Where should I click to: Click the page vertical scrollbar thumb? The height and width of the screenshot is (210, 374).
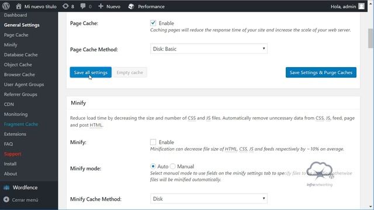370,38
